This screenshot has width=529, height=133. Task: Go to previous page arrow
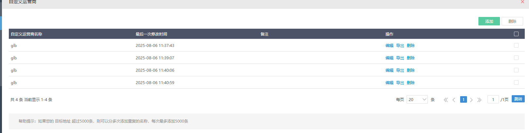point(454,100)
